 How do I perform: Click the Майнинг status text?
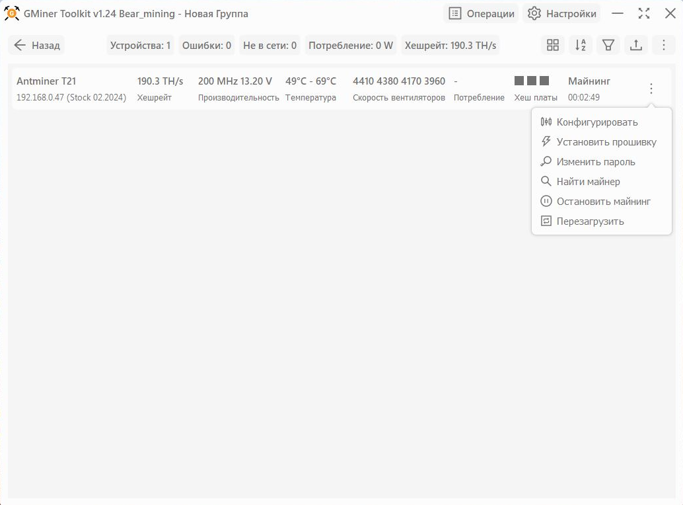click(x=589, y=81)
